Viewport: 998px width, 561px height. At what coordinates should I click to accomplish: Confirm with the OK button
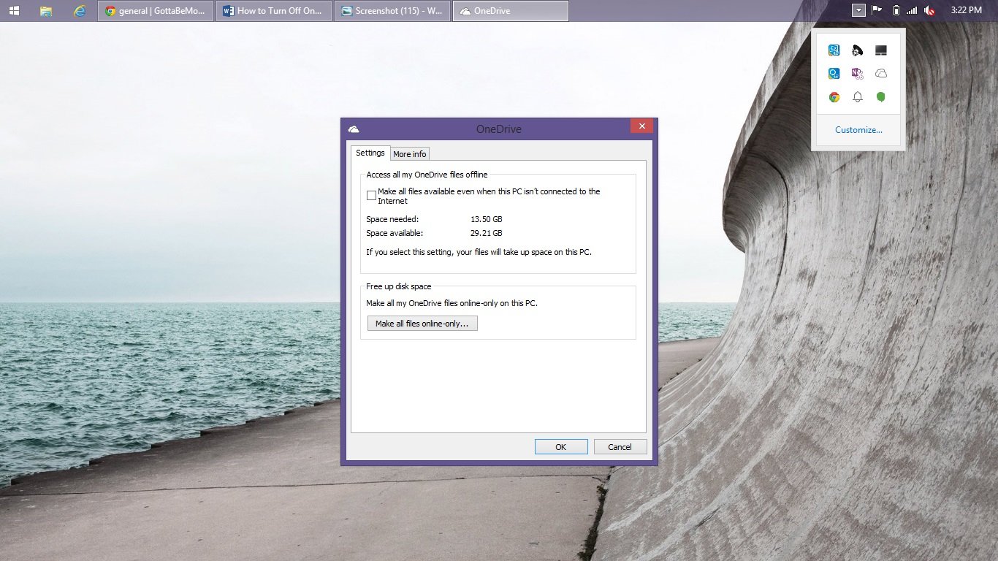(561, 447)
